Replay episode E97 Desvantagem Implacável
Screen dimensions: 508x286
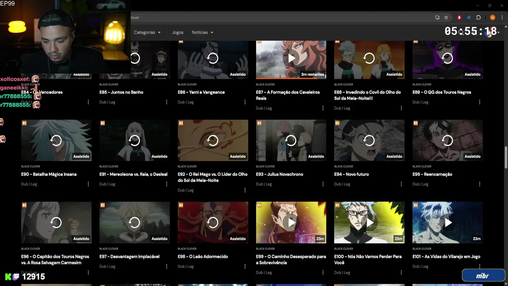[x=134, y=222]
